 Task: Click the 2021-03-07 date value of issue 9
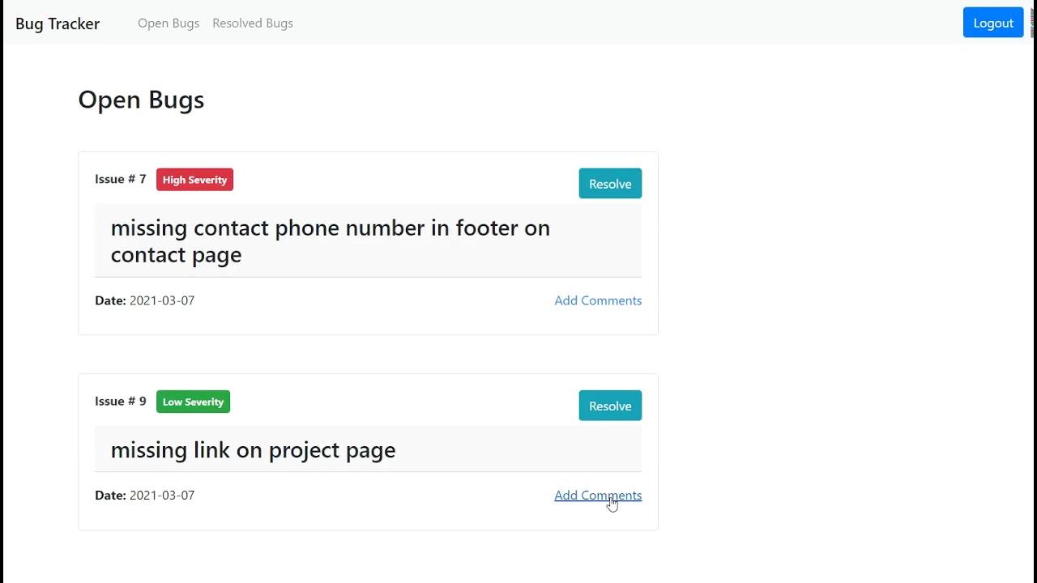[162, 496]
